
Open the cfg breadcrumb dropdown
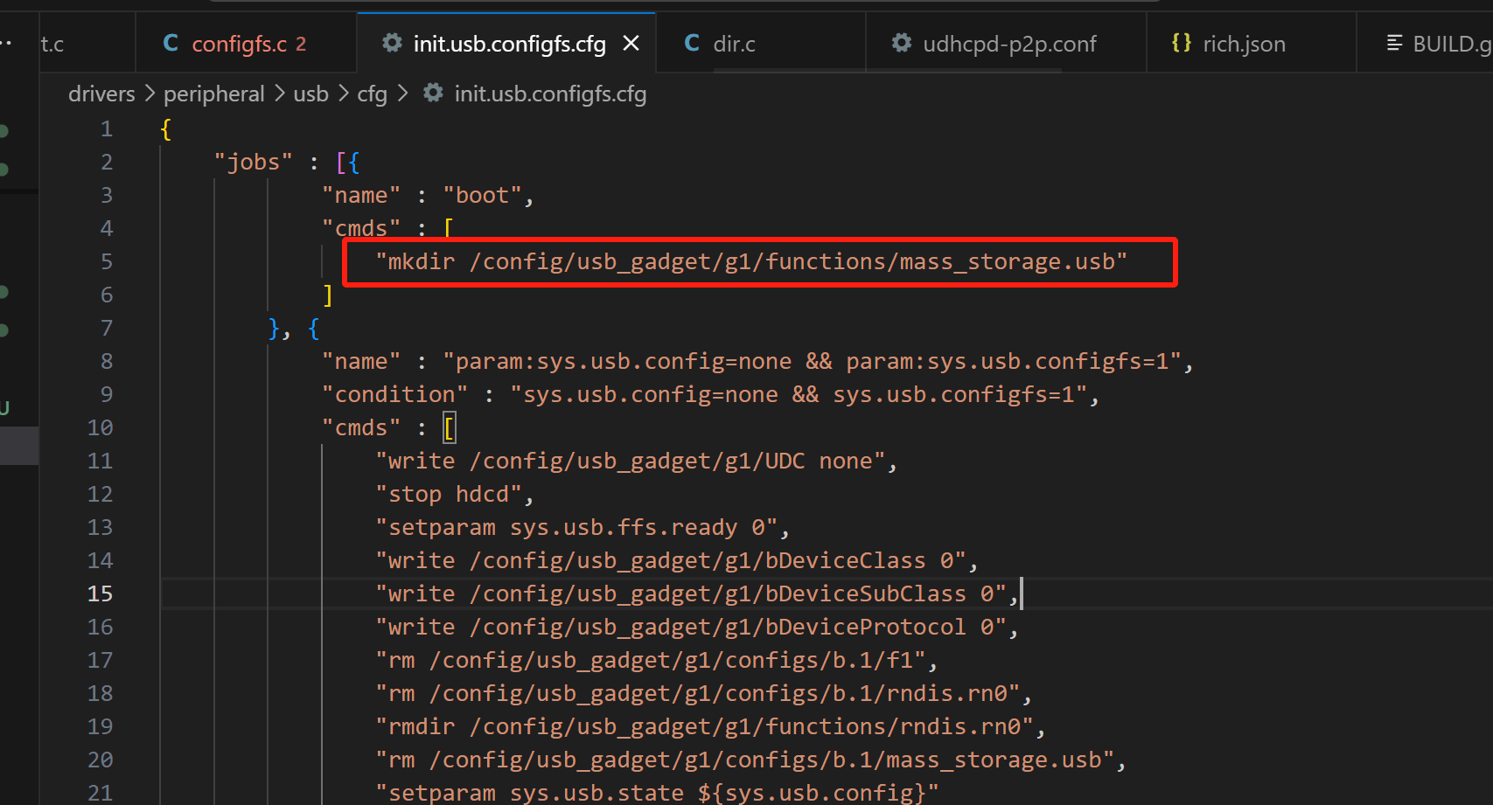point(373,93)
